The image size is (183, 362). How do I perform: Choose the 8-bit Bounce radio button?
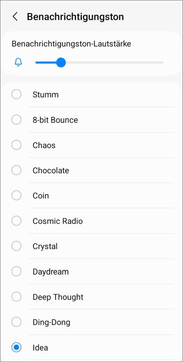pyautogui.click(x=16, y=120)
